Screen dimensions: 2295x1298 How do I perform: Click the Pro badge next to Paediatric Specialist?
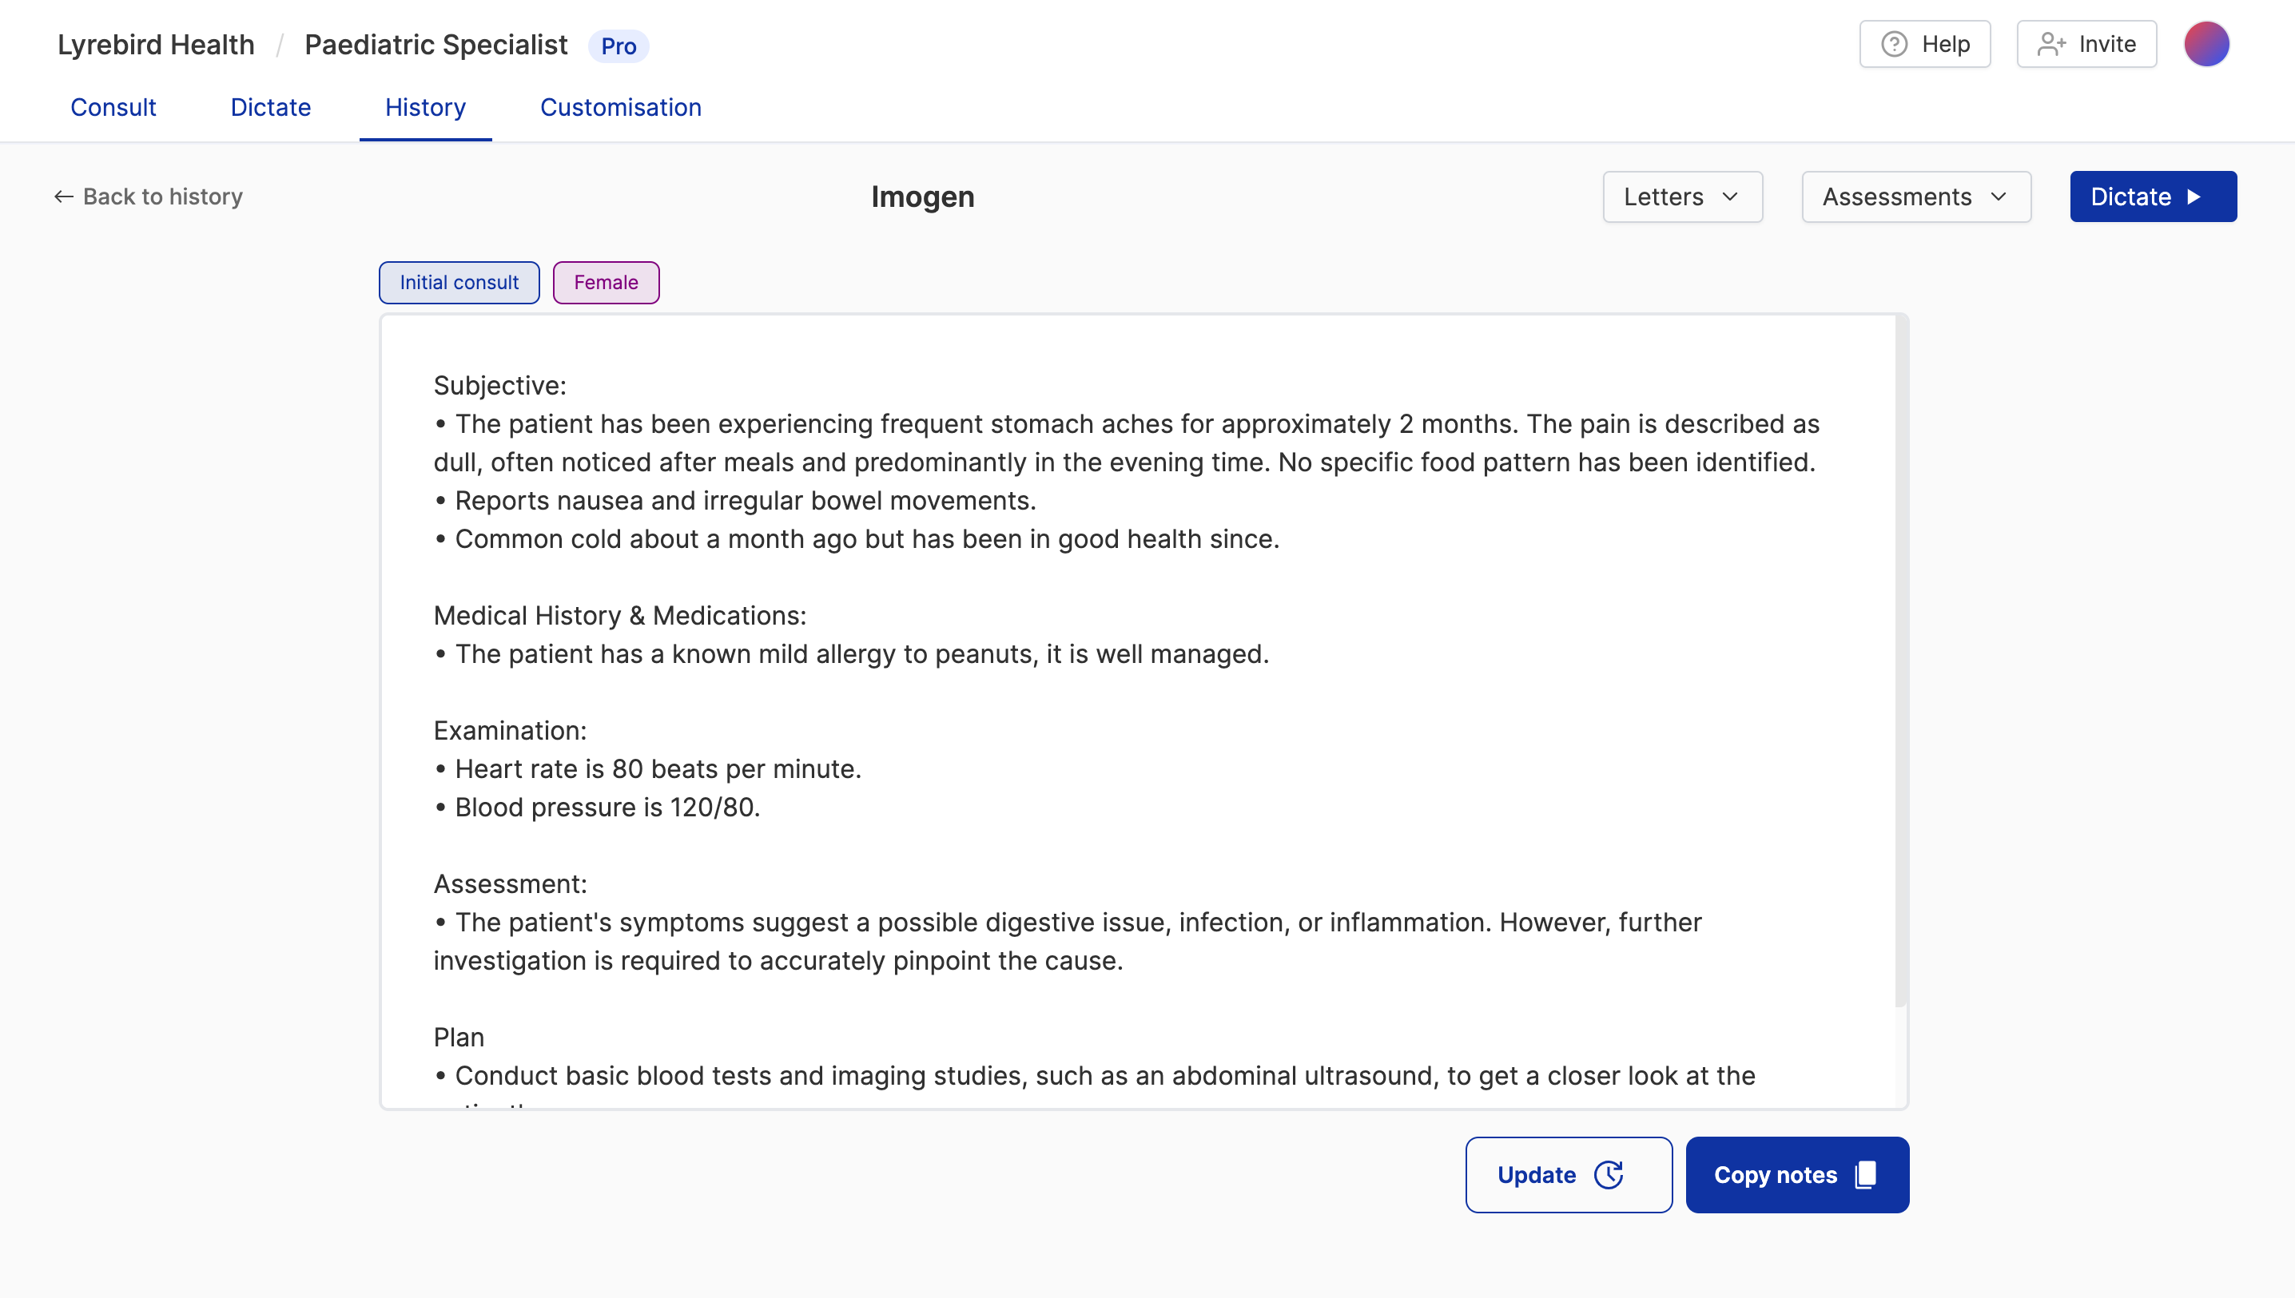pyautogui.click(x=618, y=46)
